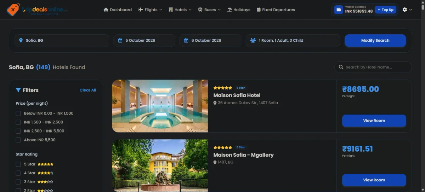Click the Sofia, BG destination field
425x192 pixels.
pyautogui.click(x=62, y=40)
